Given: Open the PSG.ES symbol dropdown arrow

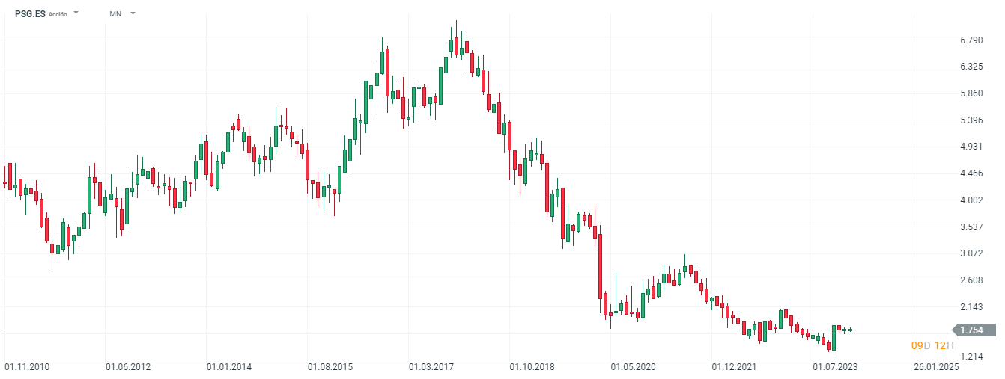Looking at the screenshot, I should pos(76,13).
